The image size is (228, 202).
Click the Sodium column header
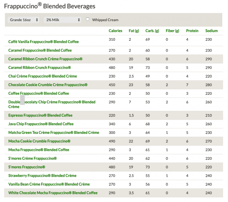click(211, 31)
